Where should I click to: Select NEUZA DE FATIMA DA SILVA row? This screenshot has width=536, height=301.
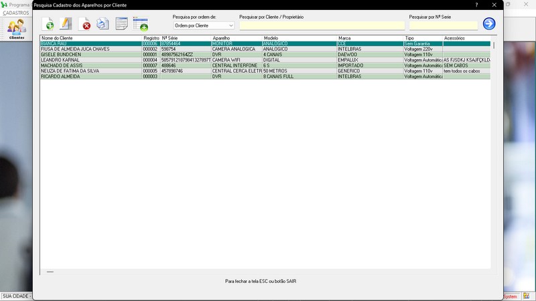point(265,71)
